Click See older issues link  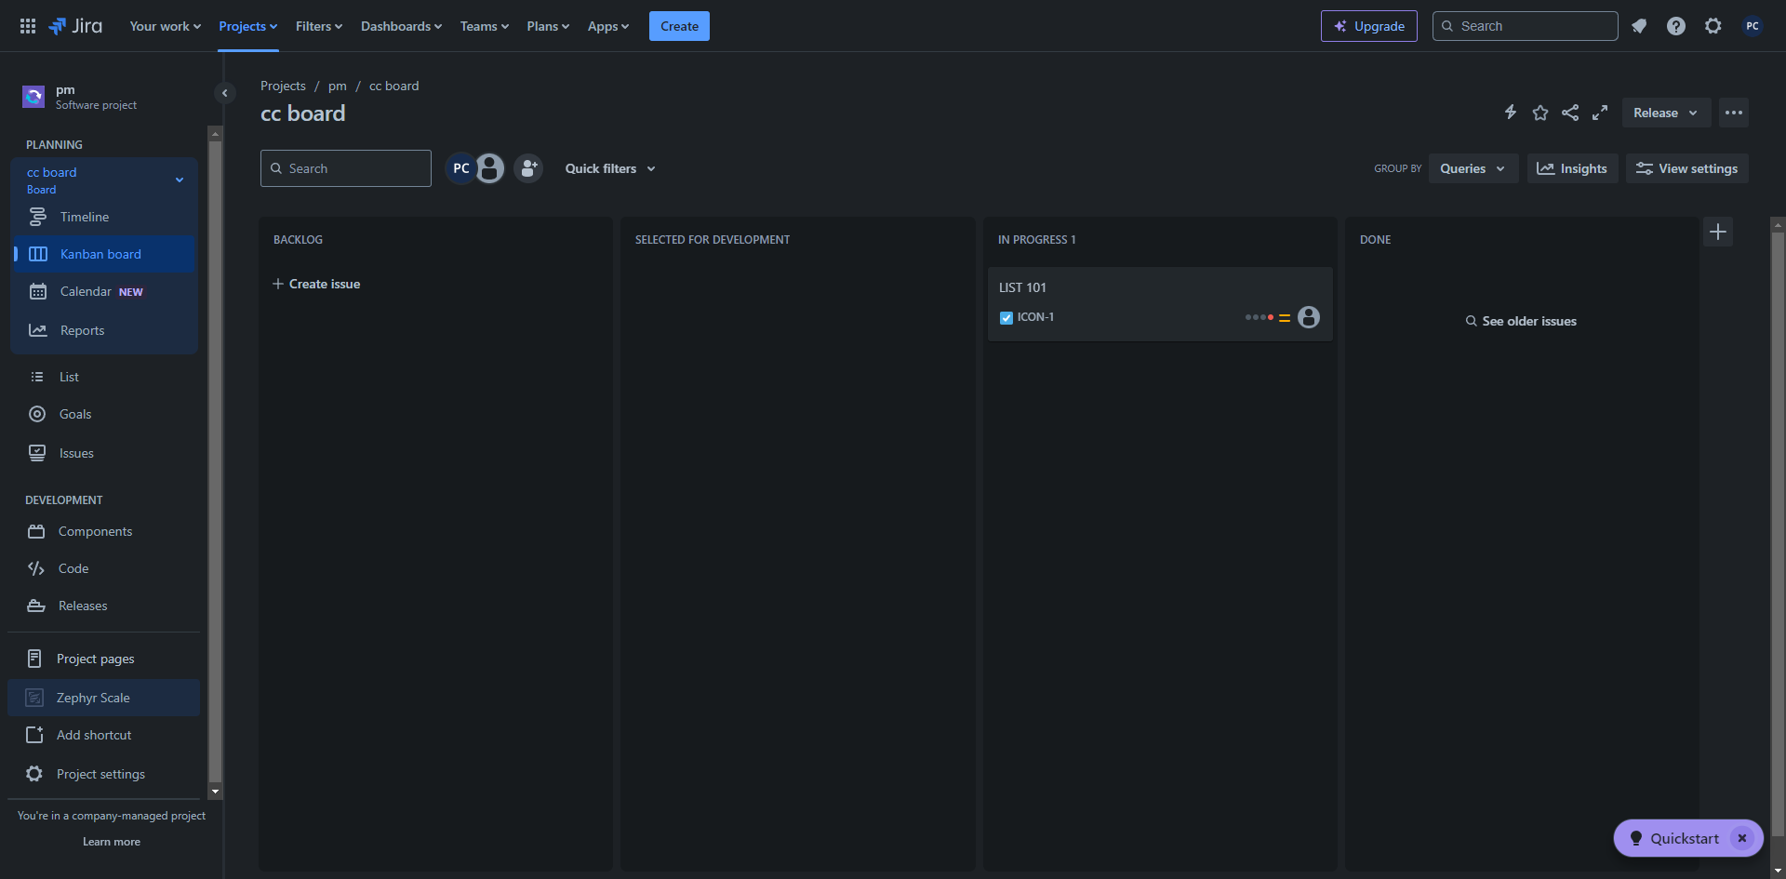click(x=1522, y=321)
